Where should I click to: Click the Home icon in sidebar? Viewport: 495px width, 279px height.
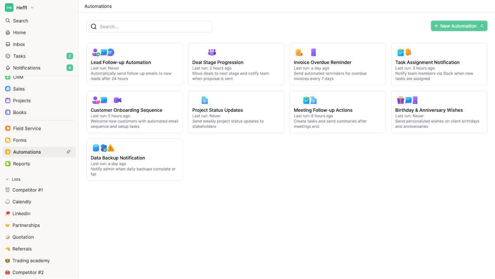click(8, 32)
